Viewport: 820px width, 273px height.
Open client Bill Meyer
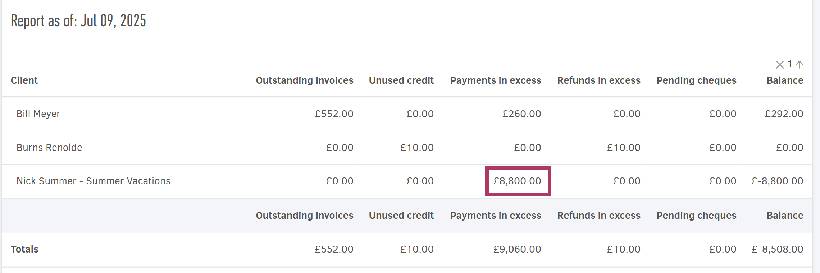click(x=38, y=114)
